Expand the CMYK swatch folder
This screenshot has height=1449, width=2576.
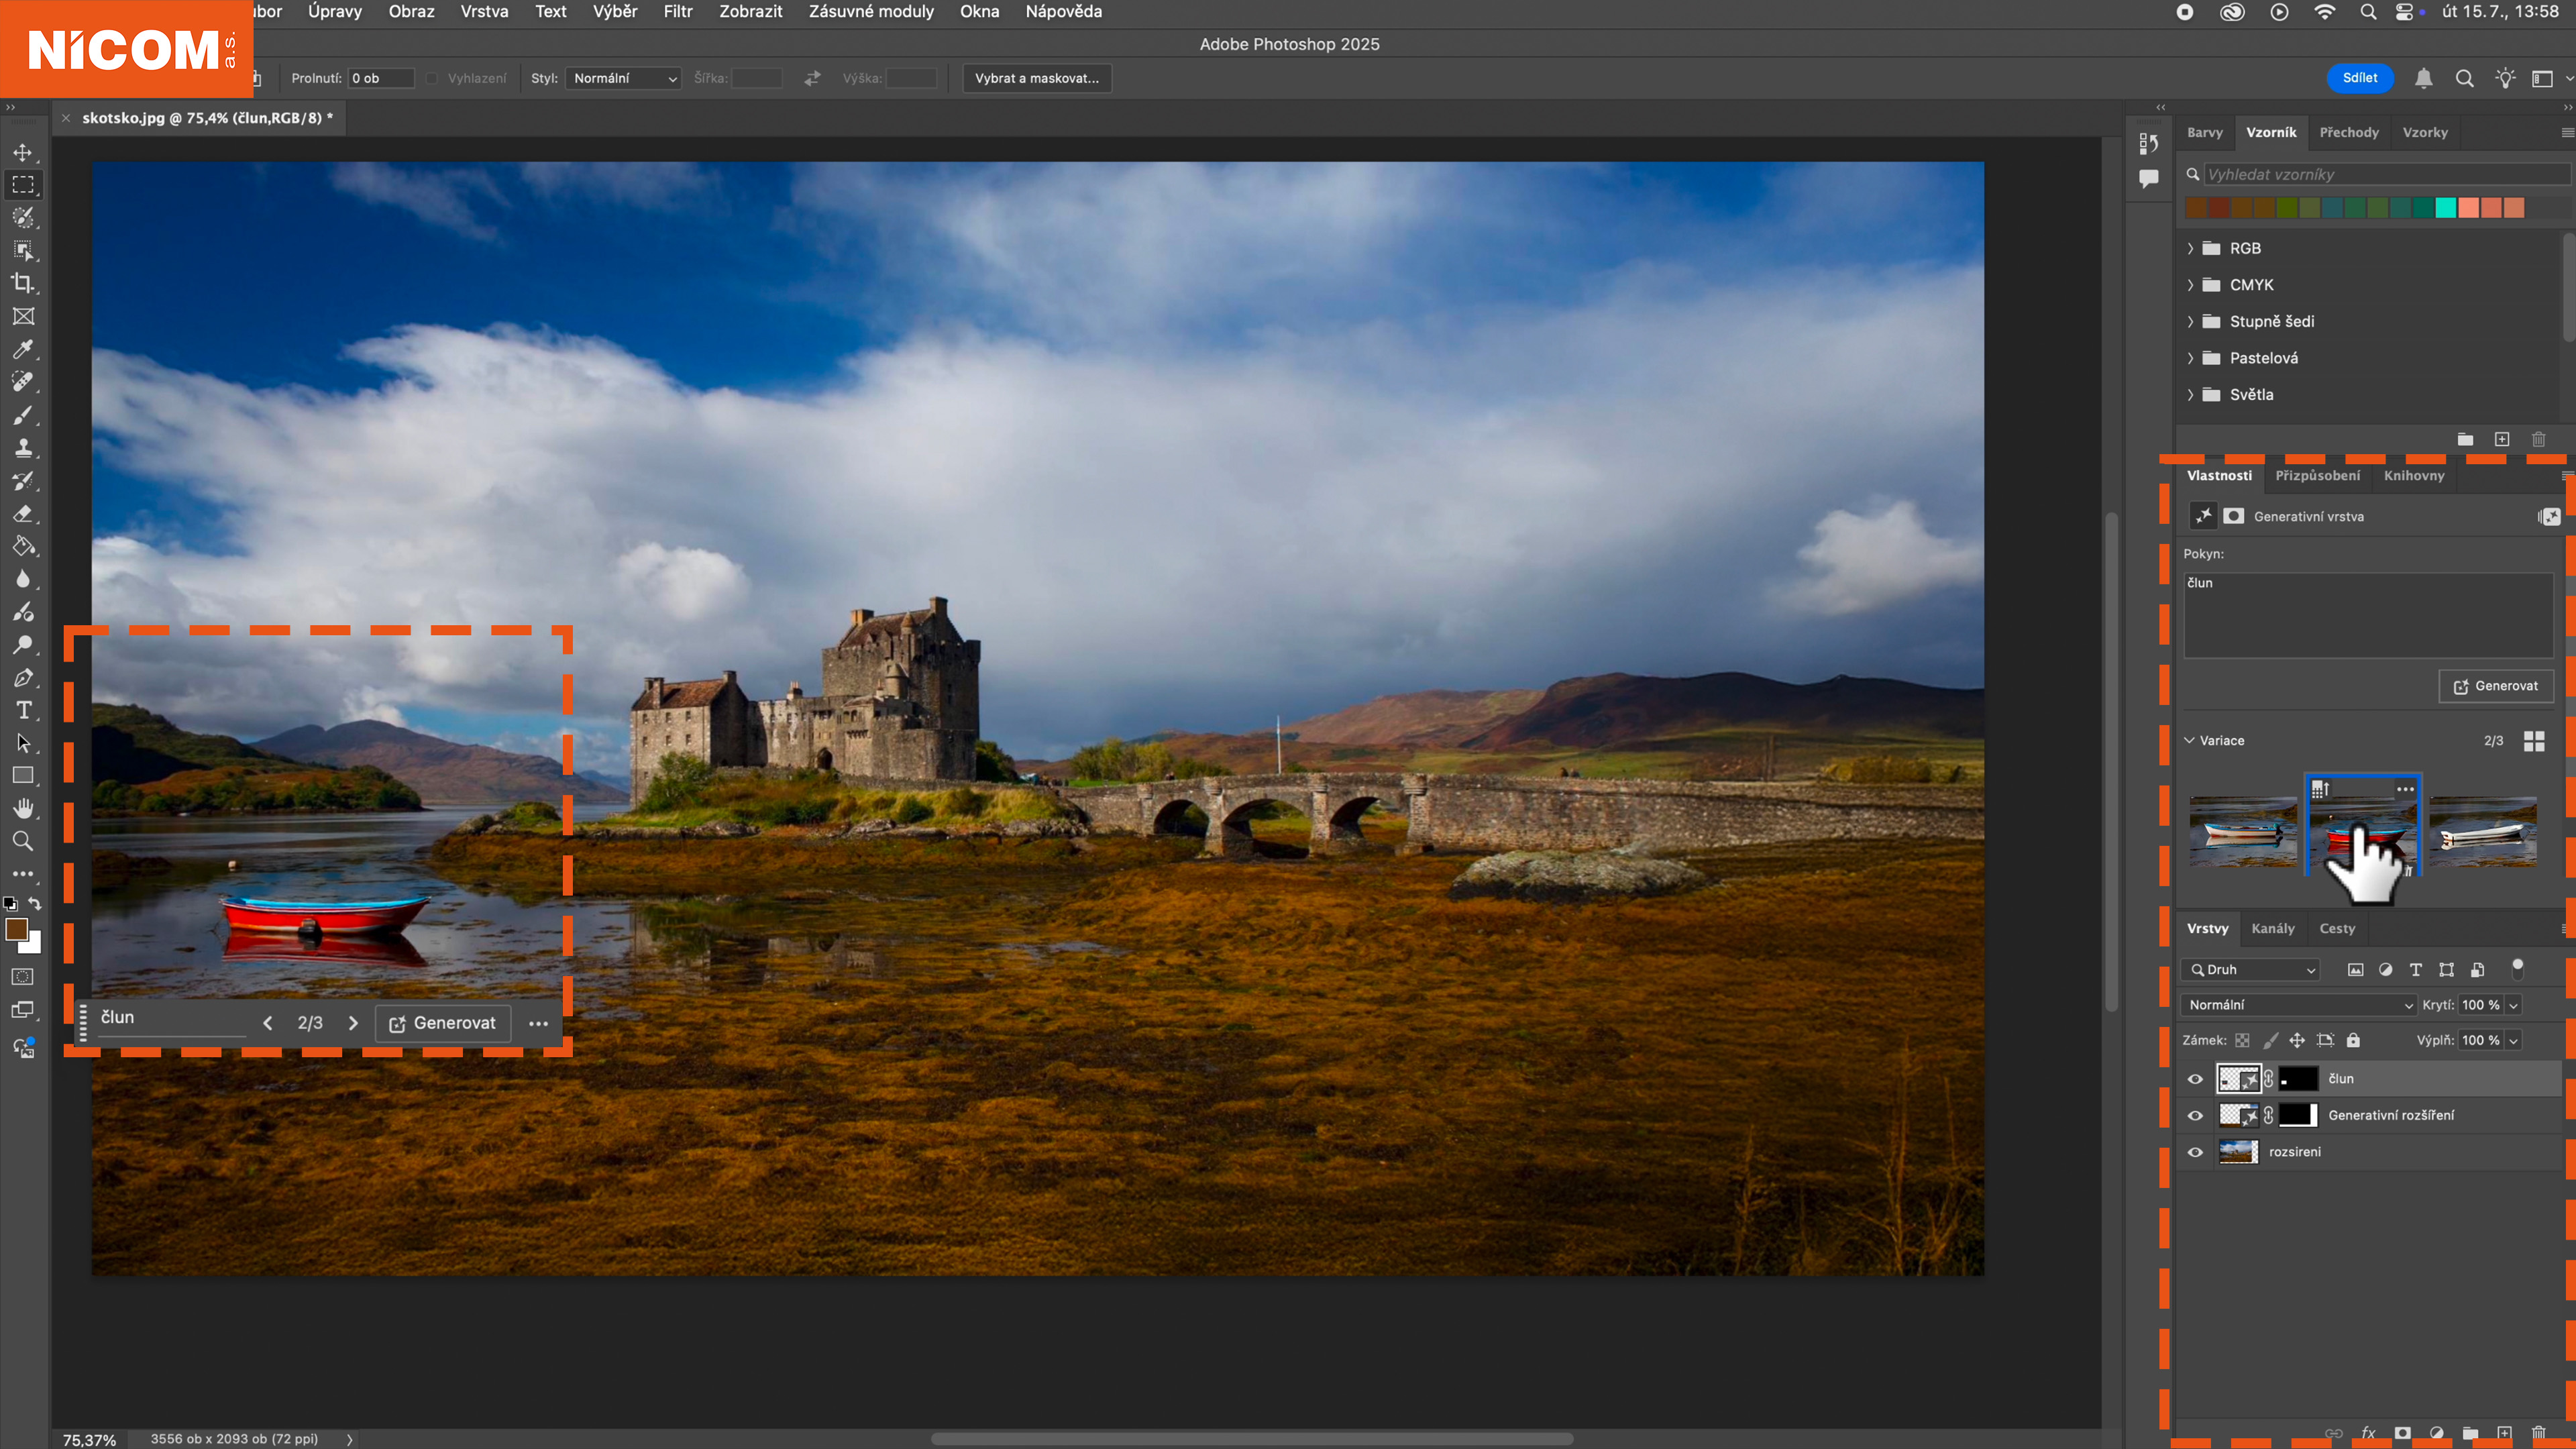(x=2190, y=285)
